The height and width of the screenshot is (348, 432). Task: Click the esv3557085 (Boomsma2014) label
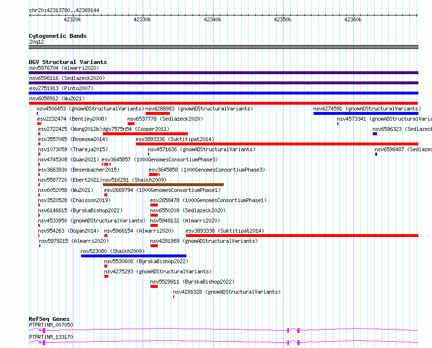(x=73, y=139)
